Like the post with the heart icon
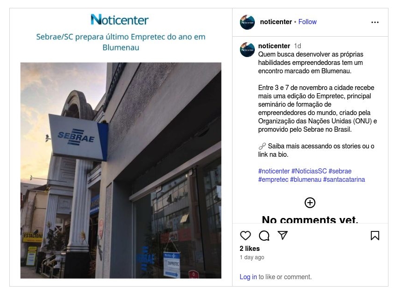This screenshot has height=288, width=401. [x=245, y=235]
